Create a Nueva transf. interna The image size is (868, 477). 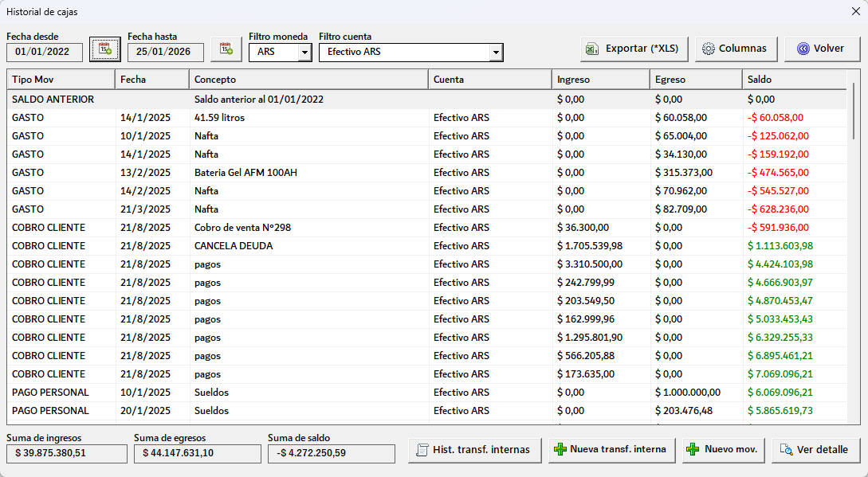611,450
